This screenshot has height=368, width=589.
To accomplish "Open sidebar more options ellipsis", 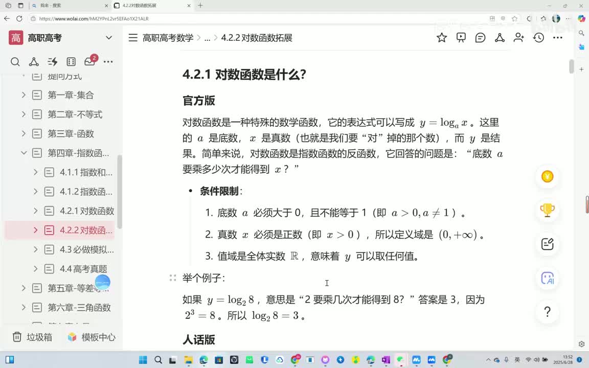I will pyautogui.click(x=108, y=61).
